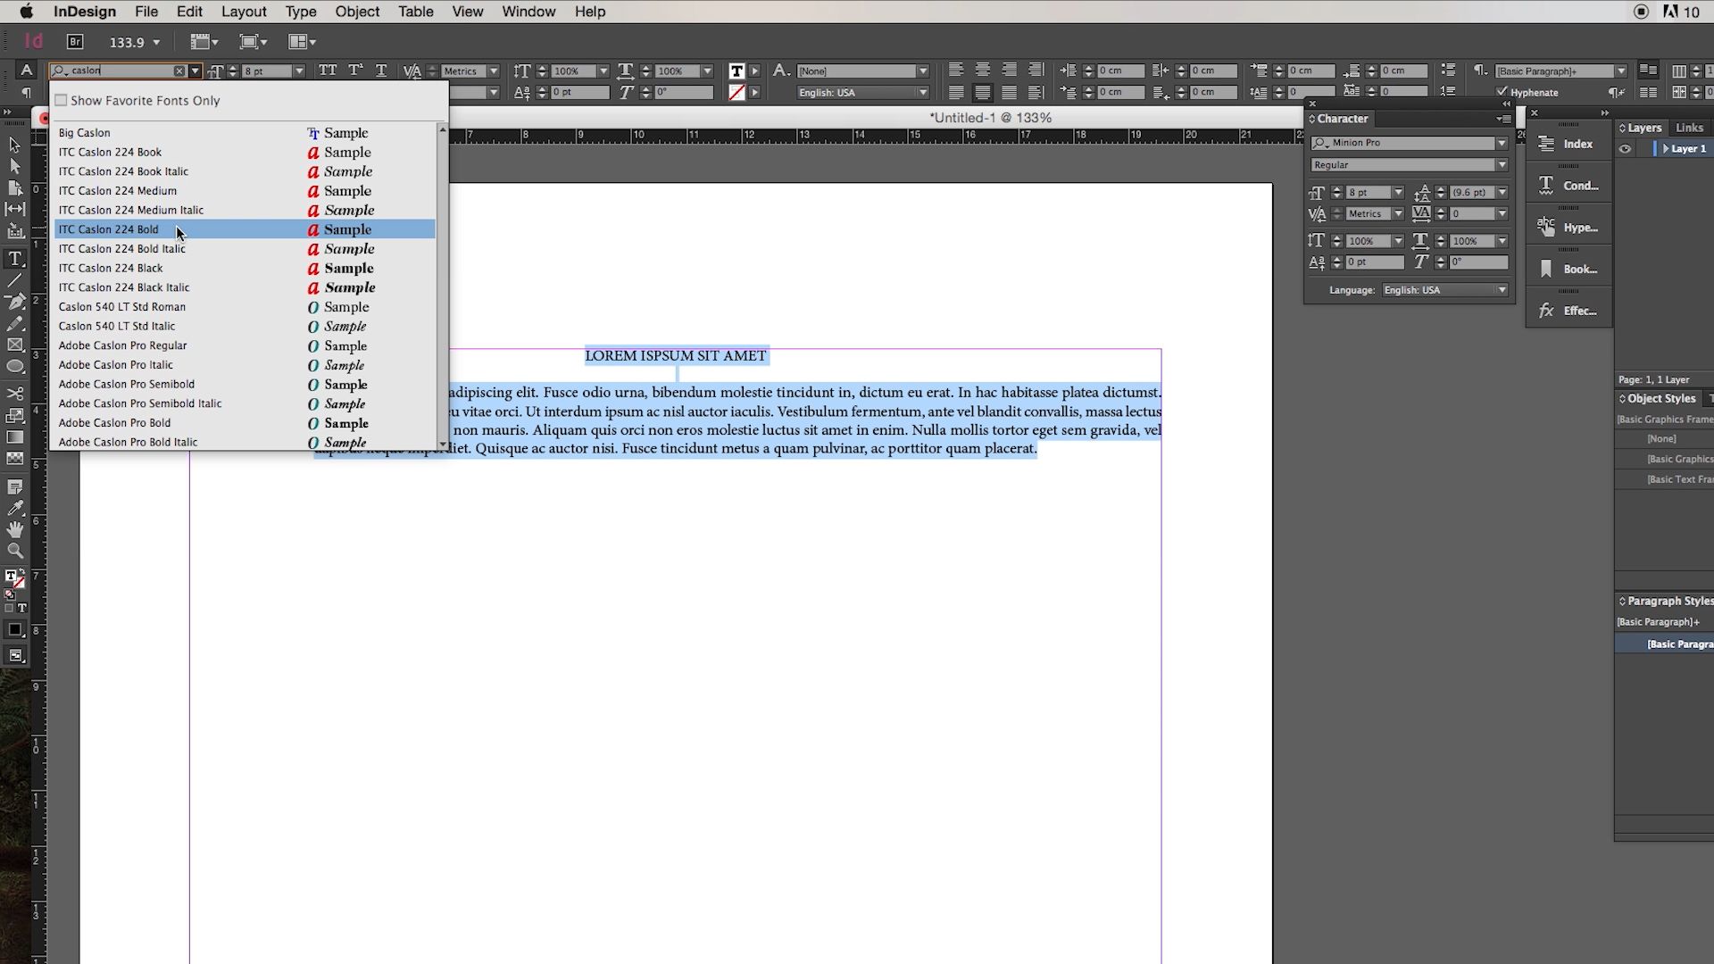
Task: Open the English: USA language dropdown in control bar
Action: tap(923, 92)
